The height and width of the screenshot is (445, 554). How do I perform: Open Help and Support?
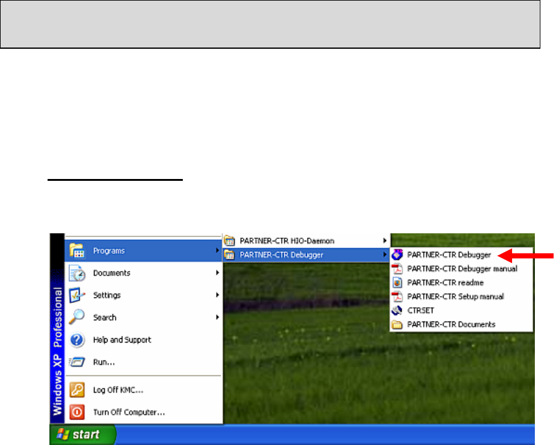point(143,339)
